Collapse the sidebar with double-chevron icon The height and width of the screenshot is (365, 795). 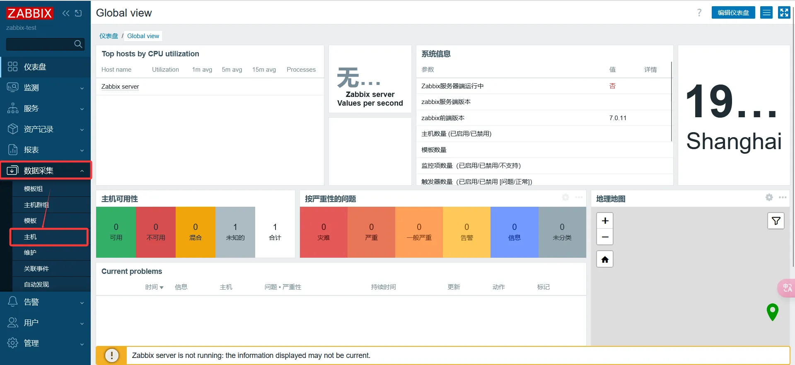pyautogui.click(x=66, y=13)
